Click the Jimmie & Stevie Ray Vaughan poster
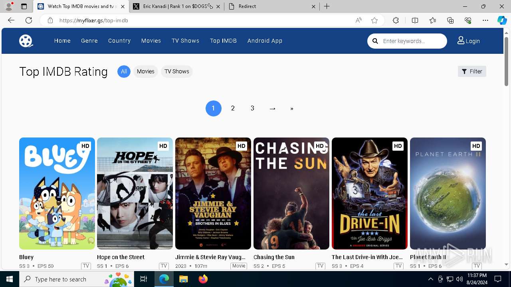 (x=213, y=193)
